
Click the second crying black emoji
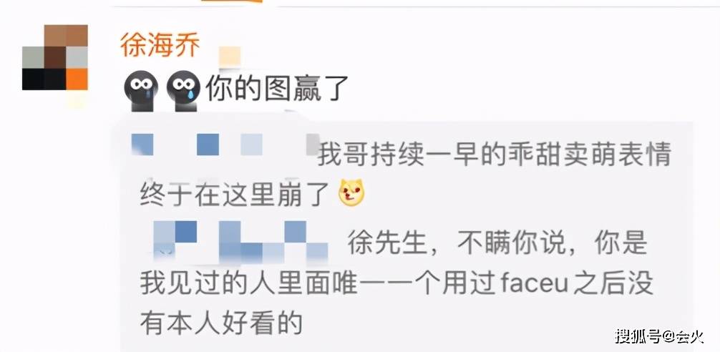point(183,90)
